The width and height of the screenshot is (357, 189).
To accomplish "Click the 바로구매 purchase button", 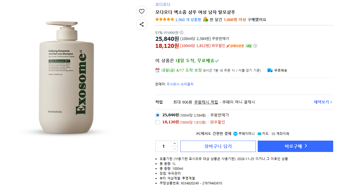I will tap(295, 146).
